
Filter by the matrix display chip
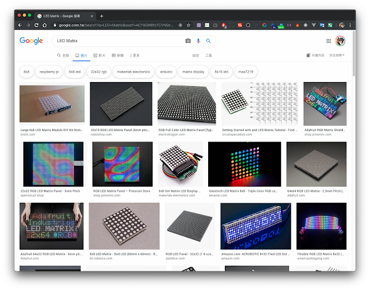pyautogui.click(x=193, y=72)
